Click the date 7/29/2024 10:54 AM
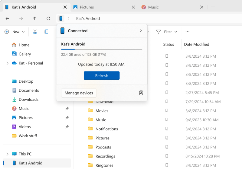242x169 pixels. tap(203, 102)
